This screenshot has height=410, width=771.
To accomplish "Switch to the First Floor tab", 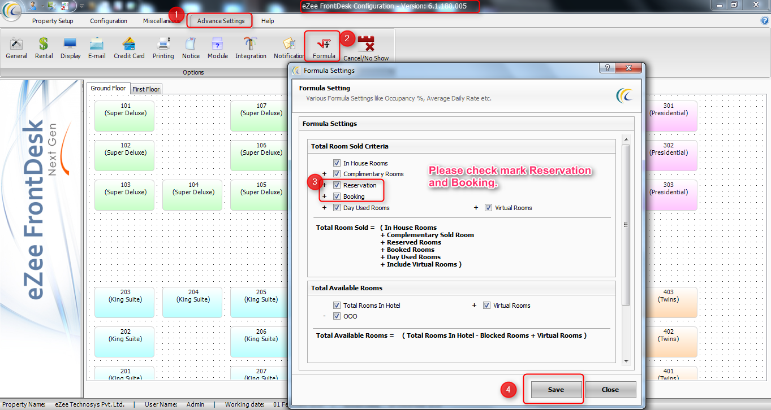I will pos(146,89).
